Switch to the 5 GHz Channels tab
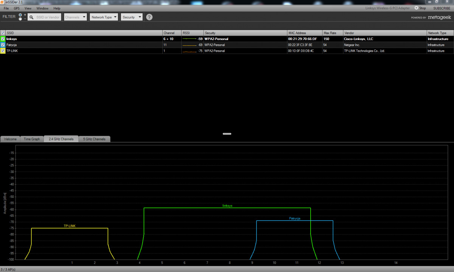Viewport: 454px width, 272px height. pyautogui.click(x=94, y=139)
